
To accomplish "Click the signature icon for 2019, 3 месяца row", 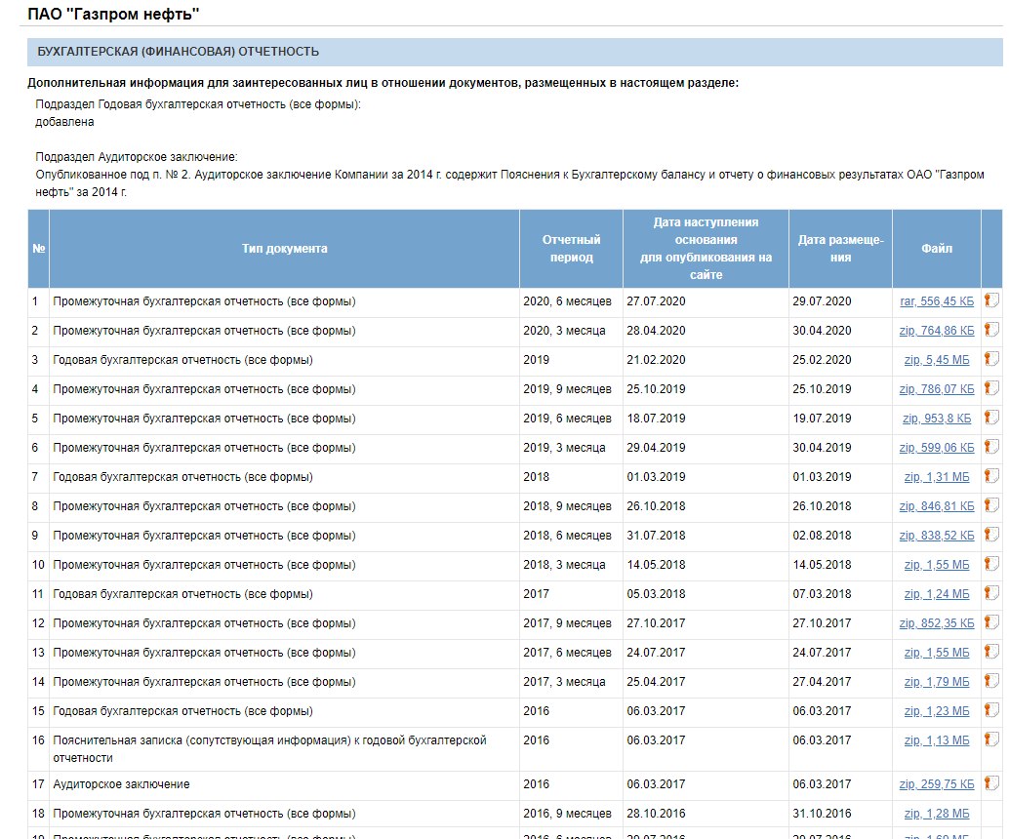I will [991, 447].
